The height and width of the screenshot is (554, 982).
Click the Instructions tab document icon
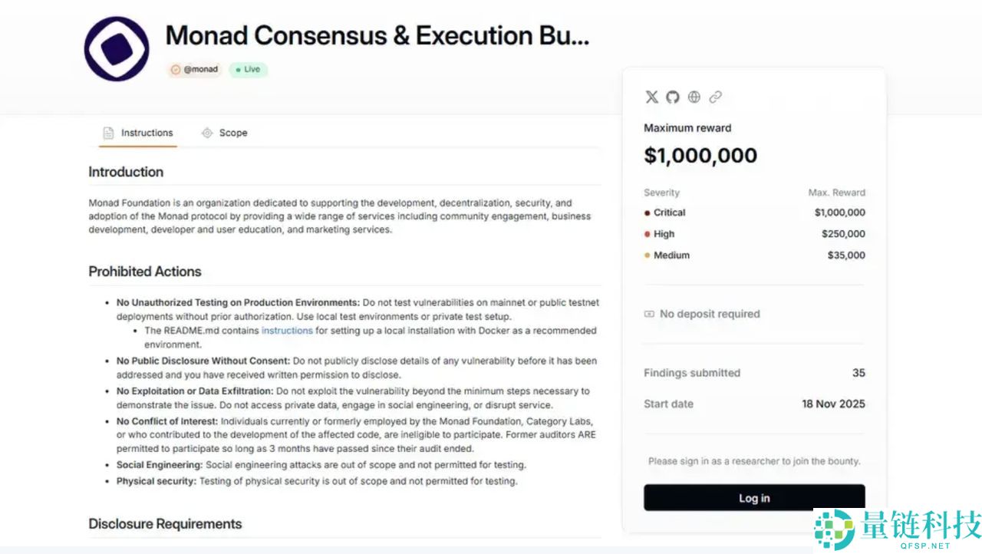click(108, 133)
